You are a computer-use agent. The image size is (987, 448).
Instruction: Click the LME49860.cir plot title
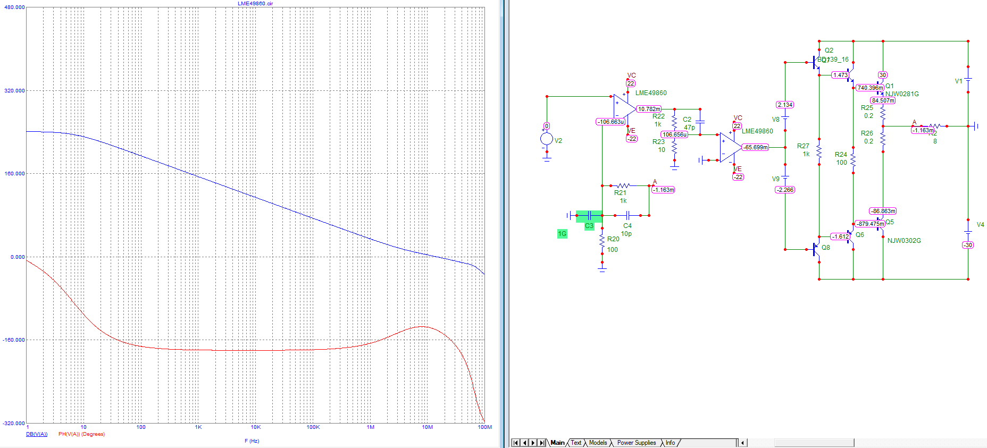255,4
